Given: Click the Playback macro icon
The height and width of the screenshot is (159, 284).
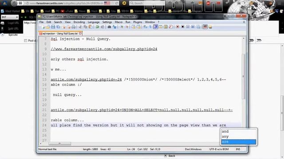Looking at the screenshot, I should (188, 27).
